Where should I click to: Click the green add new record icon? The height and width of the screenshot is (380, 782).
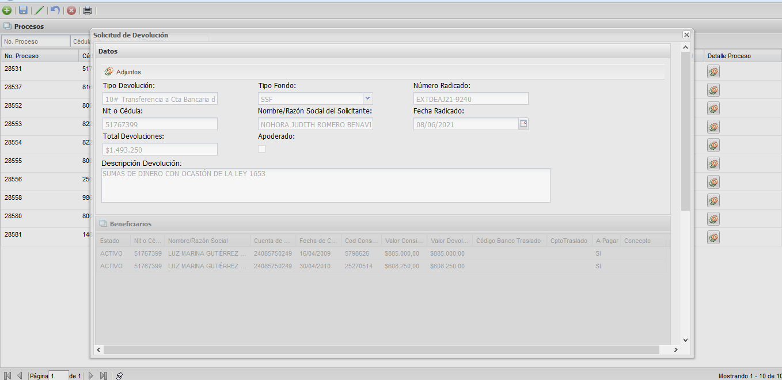(x=7, y=10)
